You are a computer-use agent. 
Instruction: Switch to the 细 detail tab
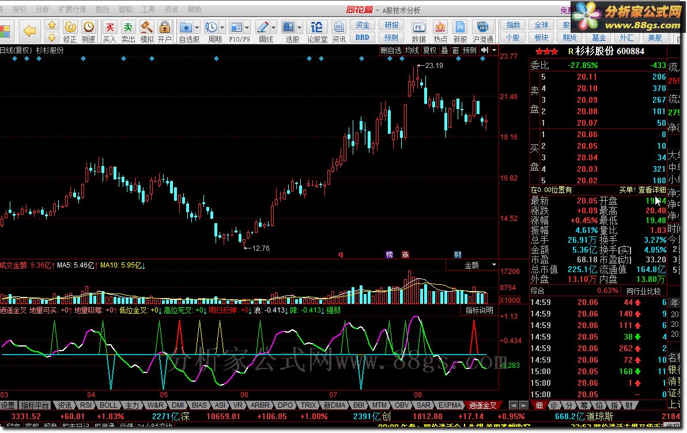[539, 405]
